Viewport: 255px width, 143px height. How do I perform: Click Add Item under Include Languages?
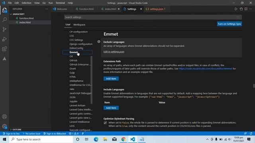pos(111,108)
